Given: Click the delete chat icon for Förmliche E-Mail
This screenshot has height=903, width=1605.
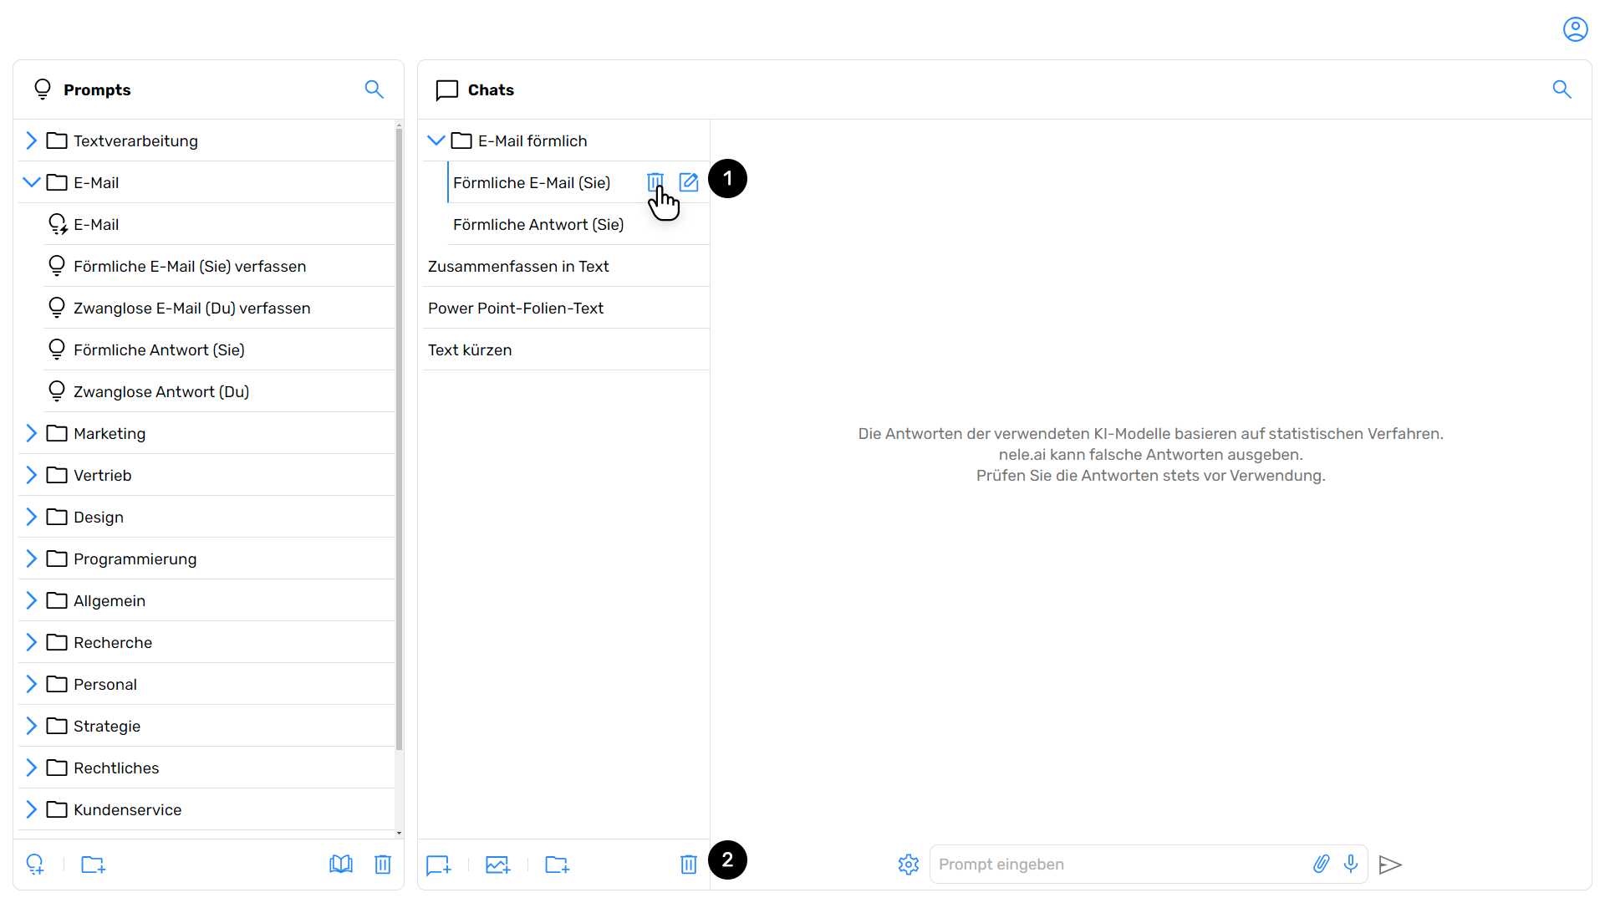Looking at the screenshot, I should click(655, 182).
